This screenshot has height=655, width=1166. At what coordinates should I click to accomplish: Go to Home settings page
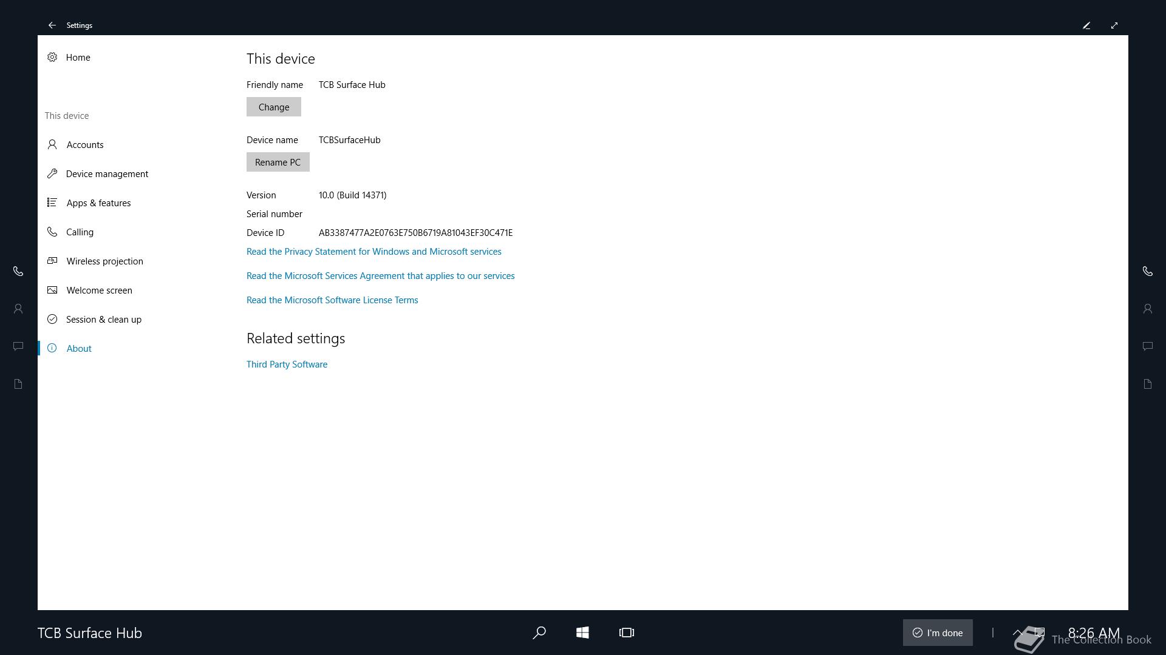78,57
